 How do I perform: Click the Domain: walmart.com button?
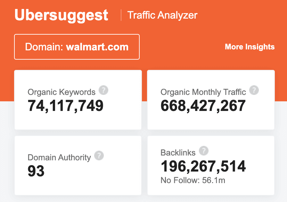click(77, 47)
